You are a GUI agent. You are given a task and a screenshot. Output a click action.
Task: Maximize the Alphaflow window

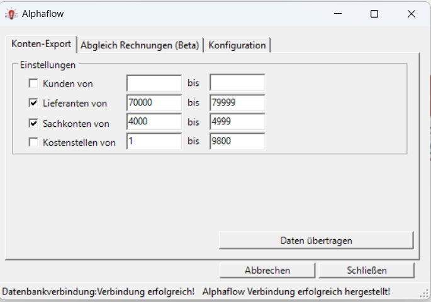[x=374, y=14]
